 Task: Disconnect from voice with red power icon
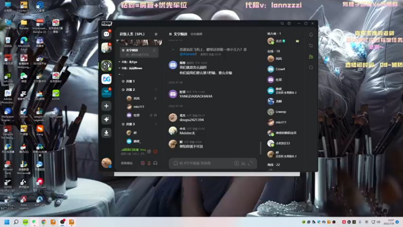click(155, 152)
